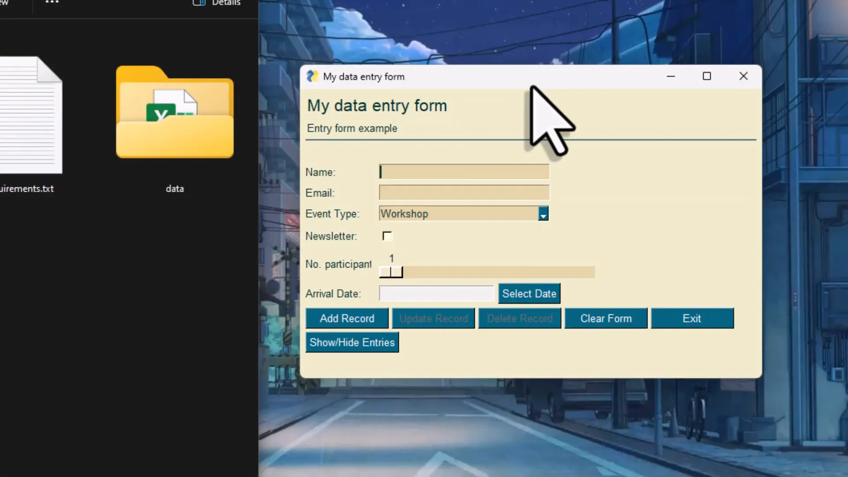Viewport: 848px width, 477px height.
Task: Expand Event Type to change from Workshop
Action: [x=543, y=213]
